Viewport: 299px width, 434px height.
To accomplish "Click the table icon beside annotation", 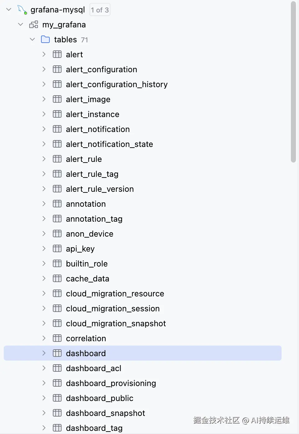I will (57, 204).
